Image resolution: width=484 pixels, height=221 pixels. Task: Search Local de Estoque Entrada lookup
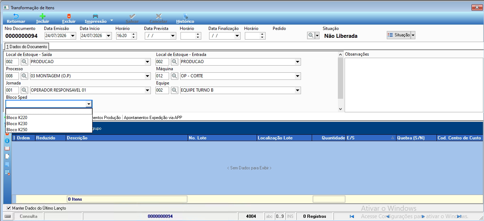point(174,62)
